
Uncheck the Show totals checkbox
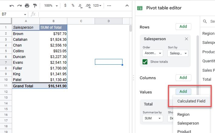click(x=145, y=62)
